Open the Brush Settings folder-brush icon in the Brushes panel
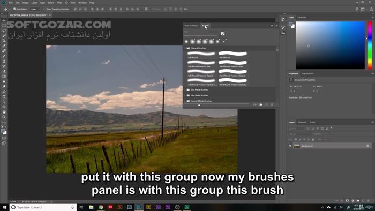Image resolution: width=375 pixels, height=211 pixels. [223, 34]
